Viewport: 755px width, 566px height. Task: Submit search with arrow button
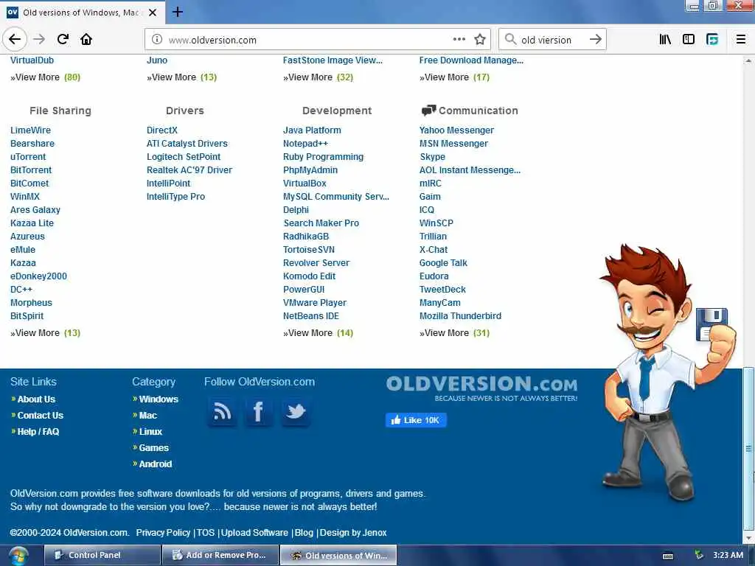[596, 40]
